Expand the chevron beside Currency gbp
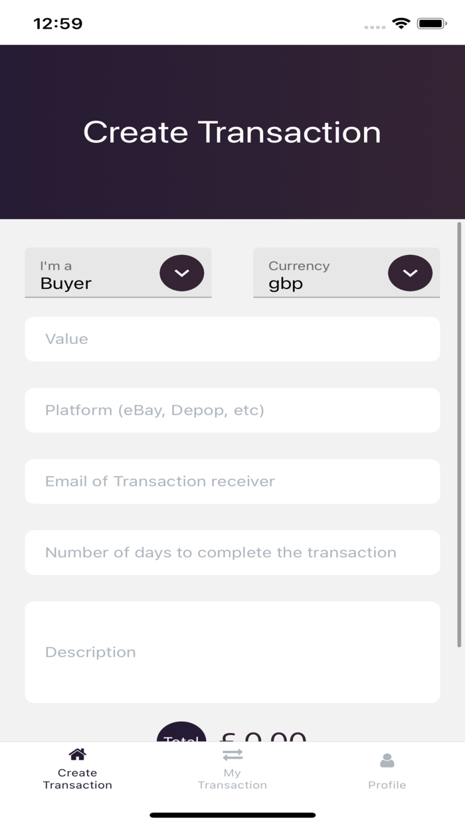The image size is (465, 826). point(410,273)
